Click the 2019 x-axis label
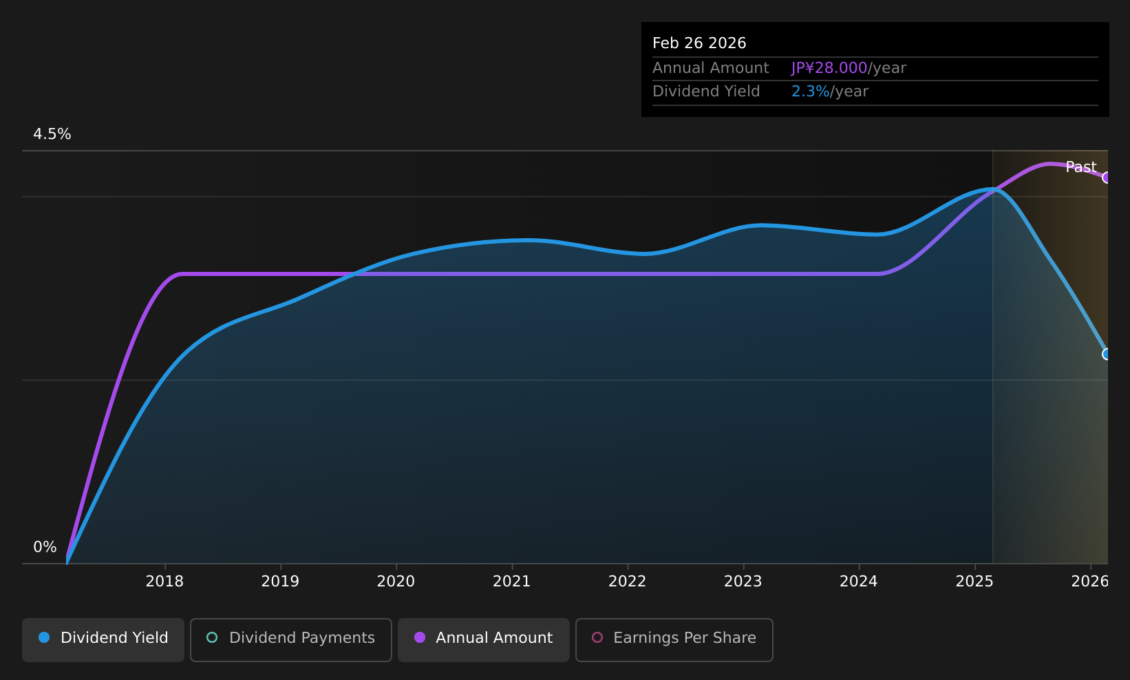The height and width of the screenshot is (680, 1130). pos(280,582)
